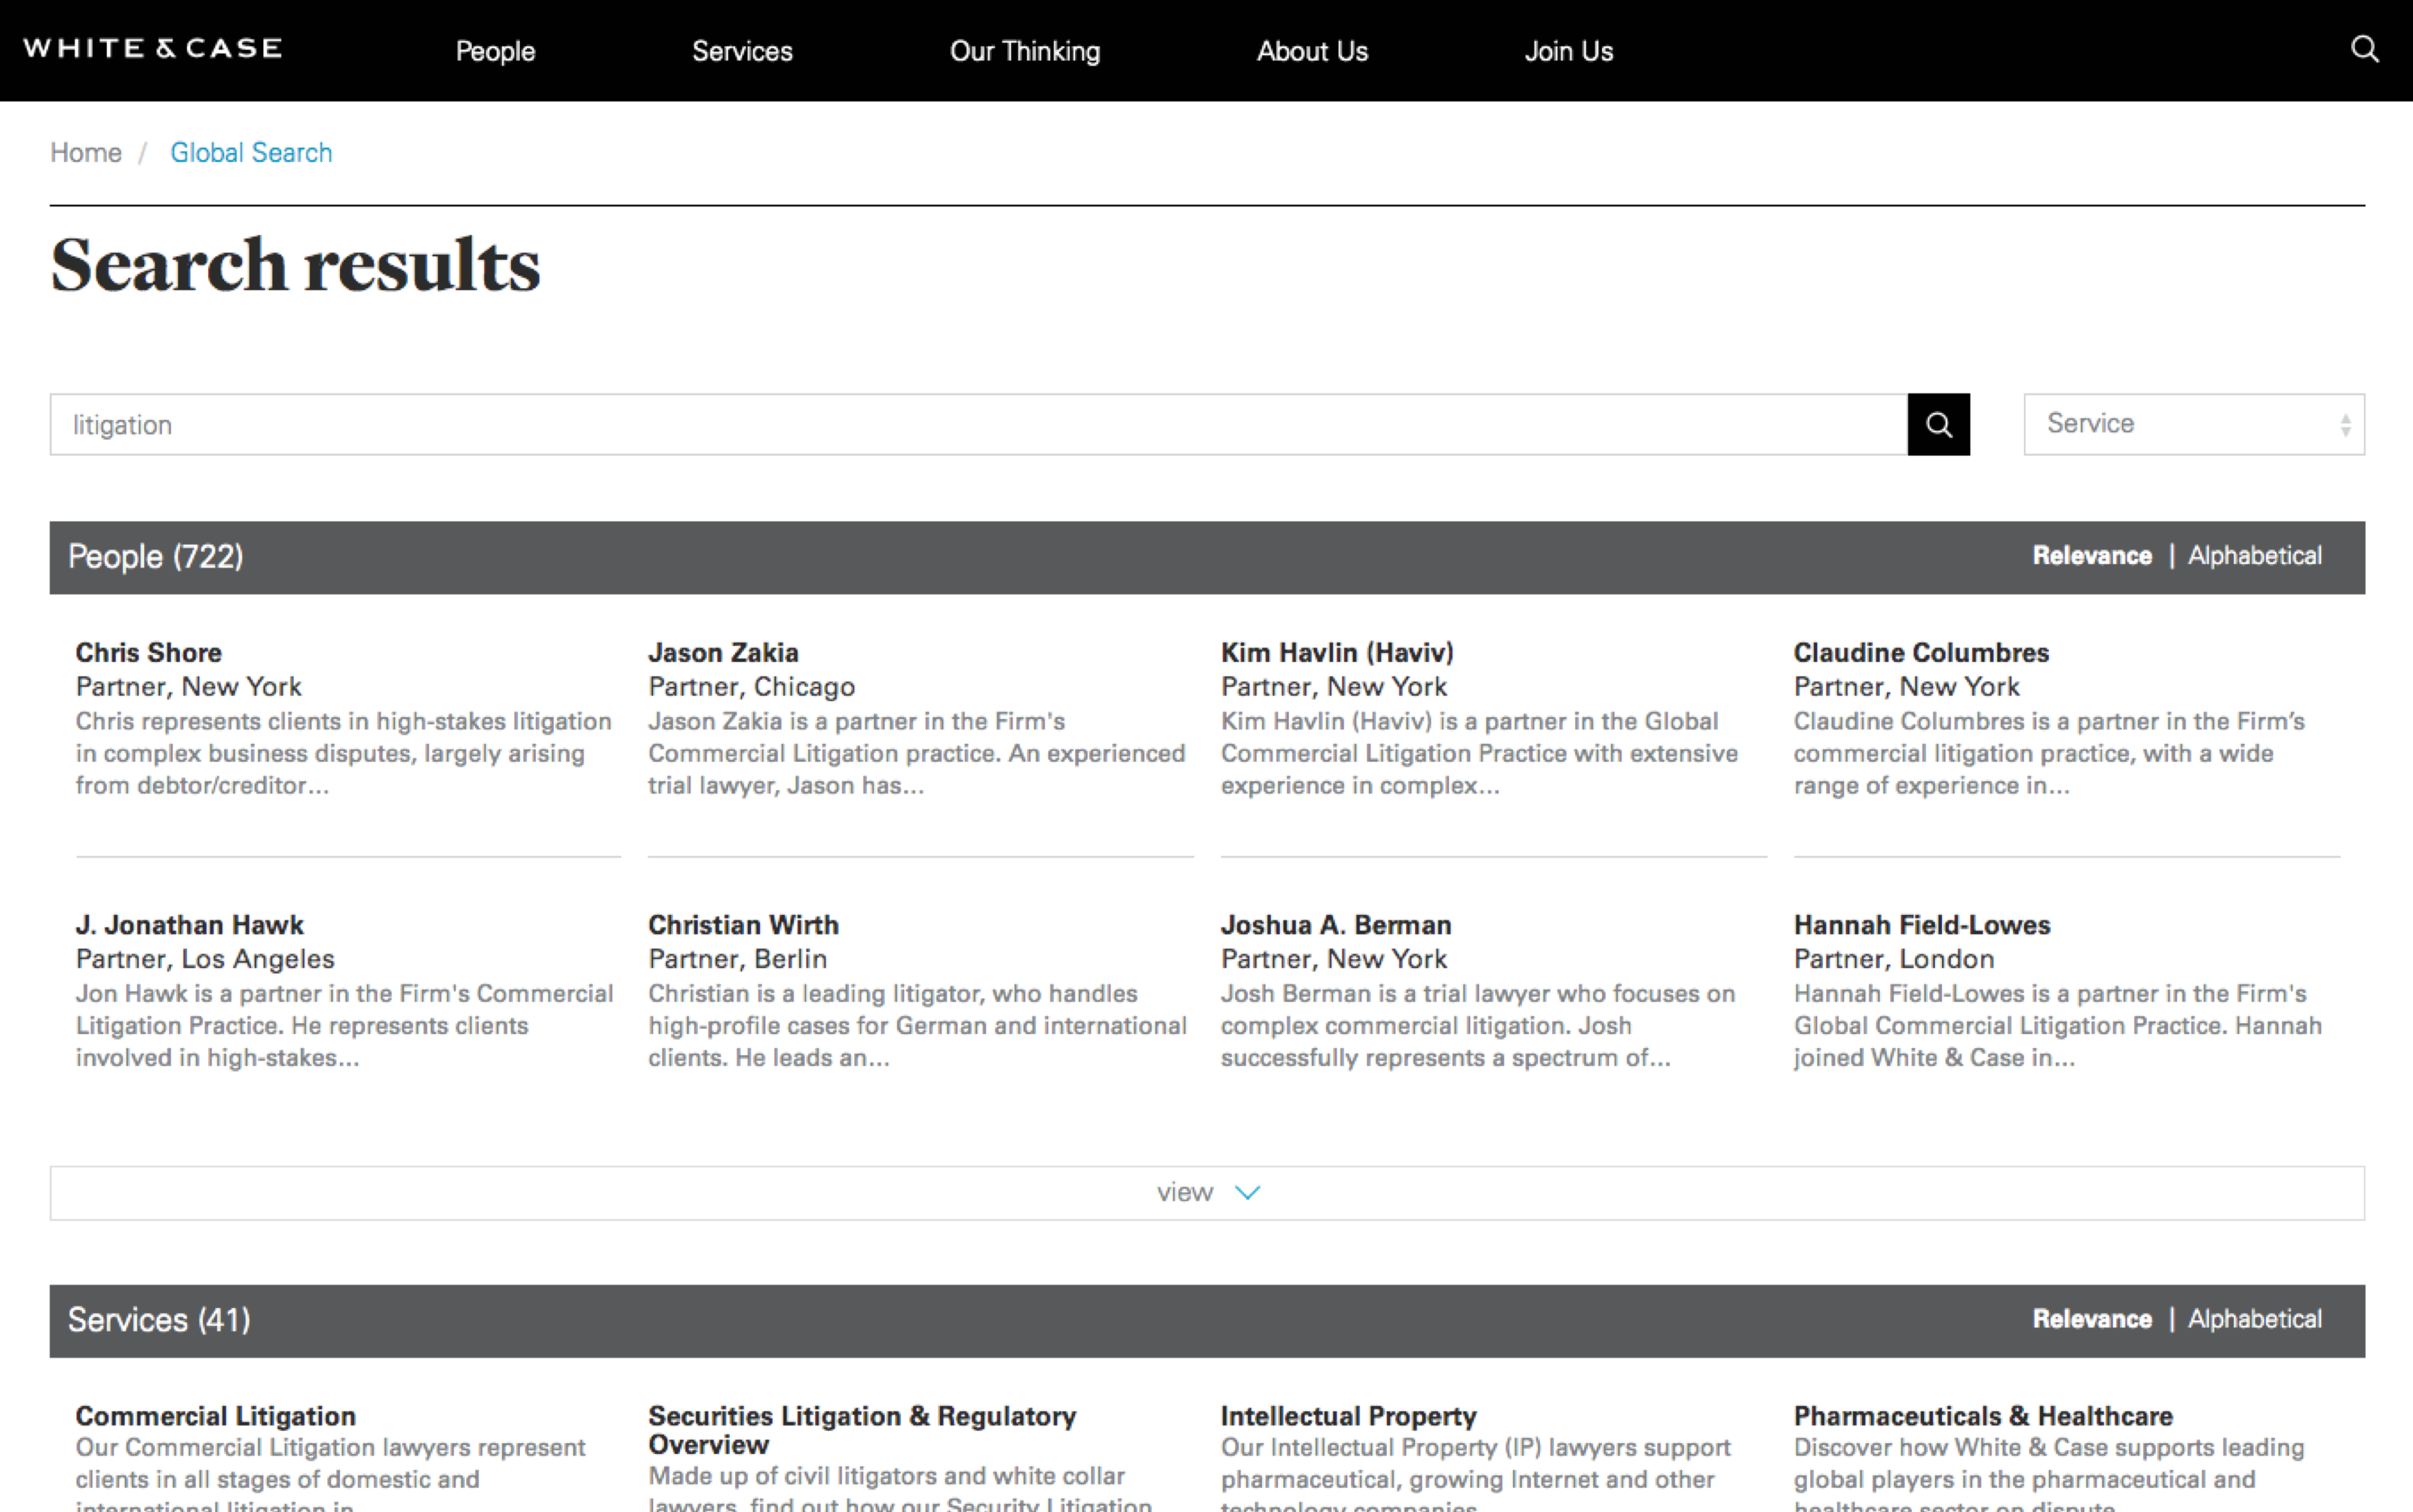
Task: Open Christian Wirth's profile
Action: click(743, 925)
